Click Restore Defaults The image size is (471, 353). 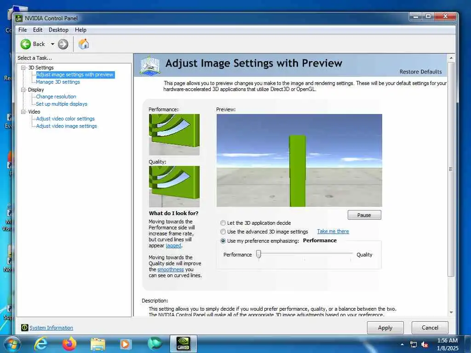420,72
